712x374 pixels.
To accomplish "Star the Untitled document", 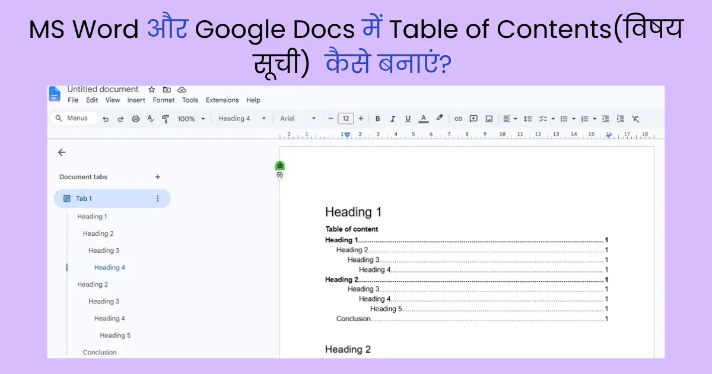I will click(152, 90).
